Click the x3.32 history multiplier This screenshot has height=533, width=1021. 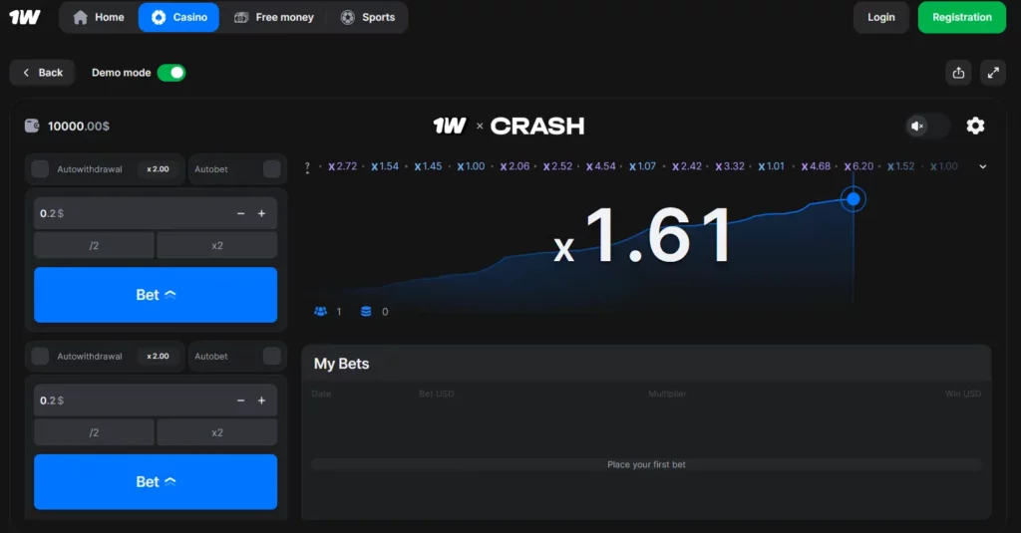click(x=729, y=166)
